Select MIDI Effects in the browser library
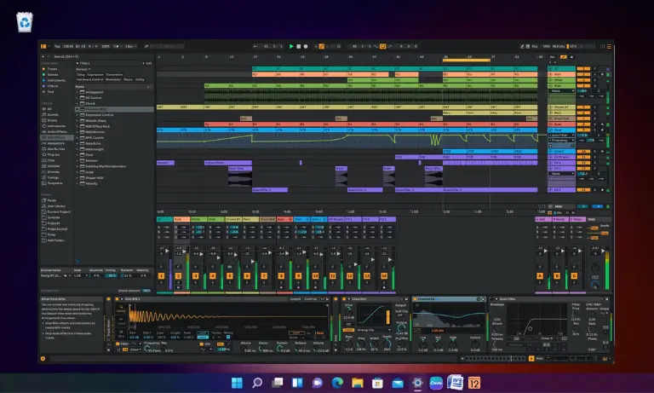This screenshot has height=393, width=654. pyautogui.click(x=57, y=137)
